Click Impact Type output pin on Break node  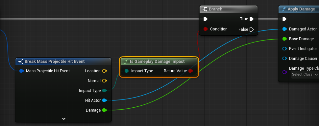click(x=105, y=91)
